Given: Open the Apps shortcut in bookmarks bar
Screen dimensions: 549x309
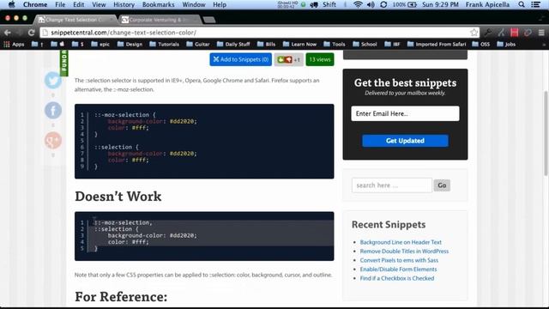Looking at the screenshot, I should [x=14, y=44].
